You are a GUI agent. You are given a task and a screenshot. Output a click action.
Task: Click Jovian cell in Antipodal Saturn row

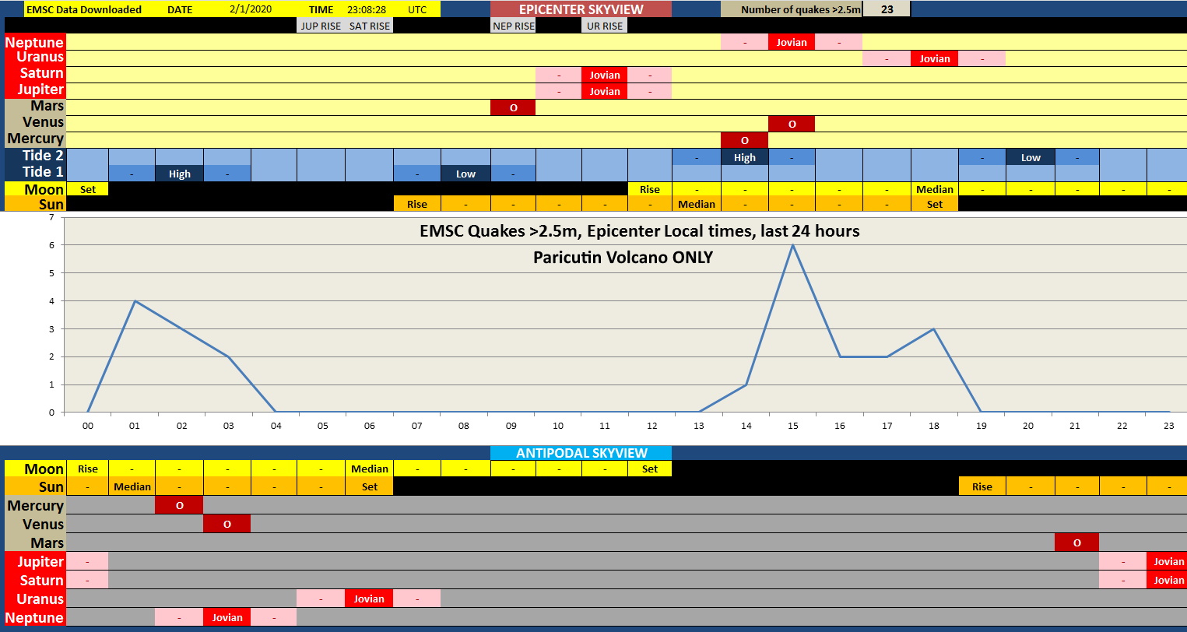tap(1168, 580)
